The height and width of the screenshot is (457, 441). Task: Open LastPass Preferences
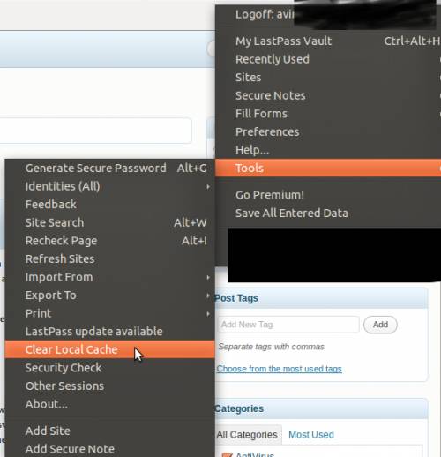point(328,131)
